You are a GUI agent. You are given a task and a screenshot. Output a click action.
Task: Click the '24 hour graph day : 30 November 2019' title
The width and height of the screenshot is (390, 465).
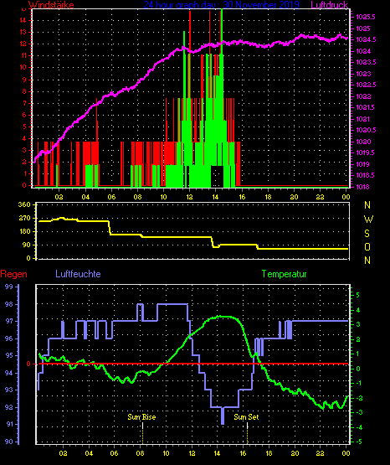[222, 5]
